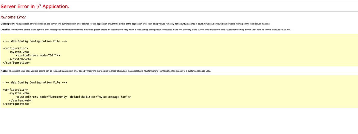Click the "Runtime Error" italic subheading
Screen dimensions: 358x134
13,17
